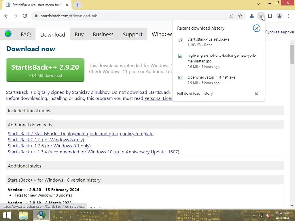Go to the Business tab
This screenshot has width=295, height=221.
point(103,35)
